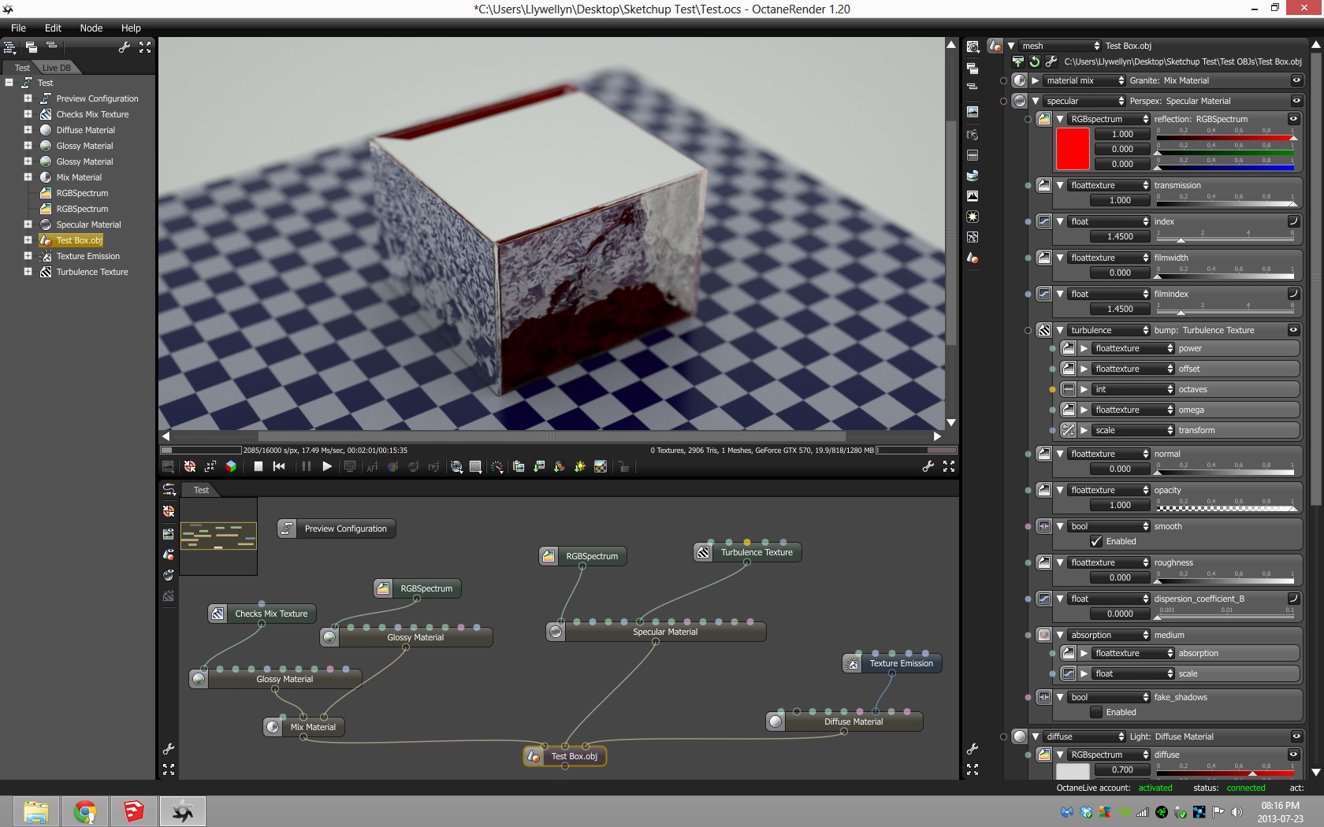Click the mesh settings wrench icon
This screenshot has height=827, width=1324.
tap(1051, 61)
